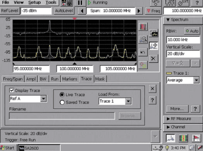Switch to the Freq/Span tab
Image resolution: width=203 pixels, height=151 pixels.
13,79
